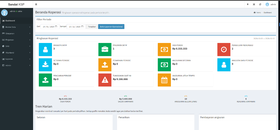
Task: Click the Pengajuan Menunggu clock icon tile
Action: click(x=224, y=50)
